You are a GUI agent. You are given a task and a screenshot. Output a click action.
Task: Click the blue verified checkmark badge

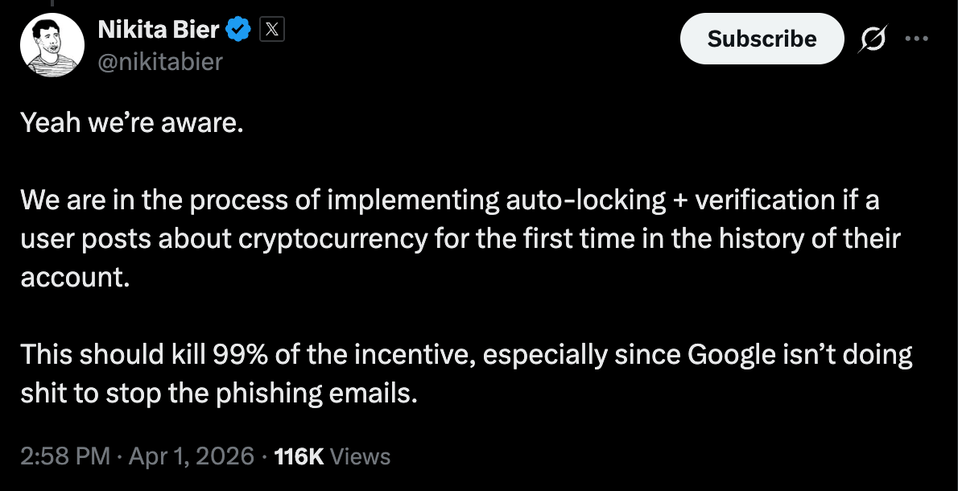[238, 31]
